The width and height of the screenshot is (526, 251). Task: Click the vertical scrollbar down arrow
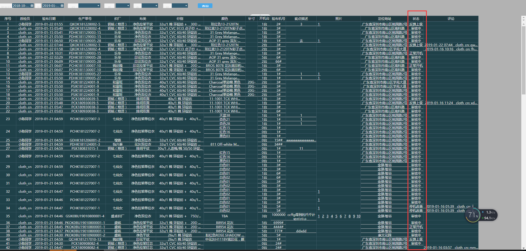coord(524,248)
